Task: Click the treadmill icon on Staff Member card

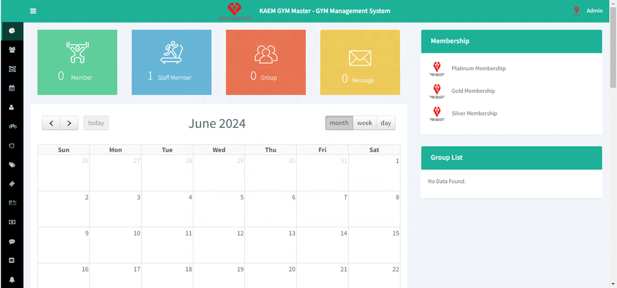Action: pos(172,52)
